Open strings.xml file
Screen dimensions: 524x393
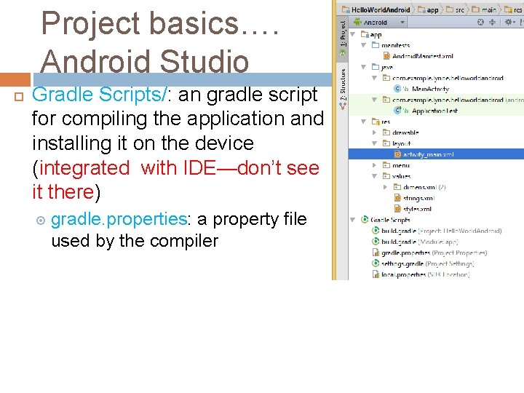418,198
